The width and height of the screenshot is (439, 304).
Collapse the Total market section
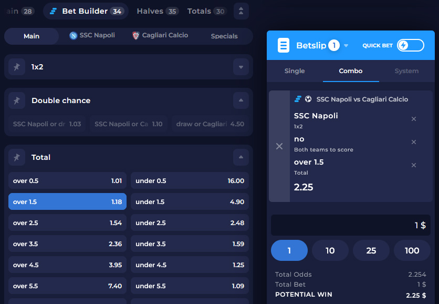click(241, 157)
